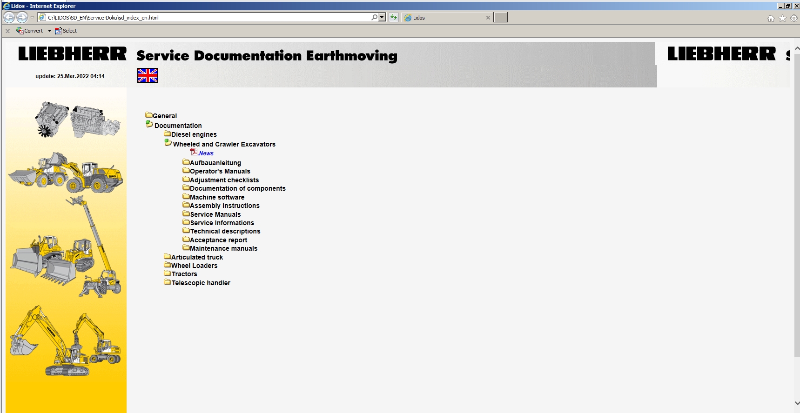Open Documentation of components folder icon

pos(186,187)
